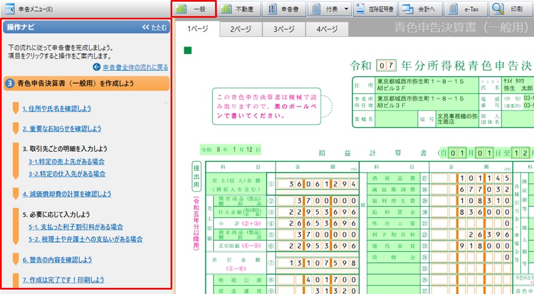Open the 申告メニュー(E) menu

[33, 9]
